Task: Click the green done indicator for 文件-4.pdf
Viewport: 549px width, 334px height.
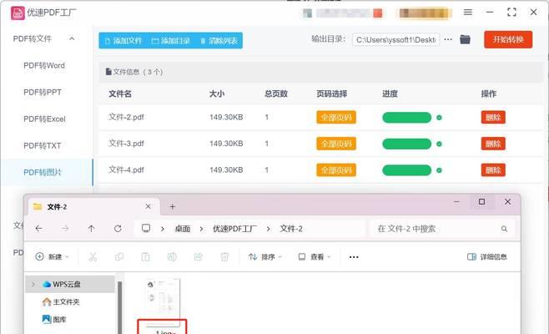Action: (439, 170)
